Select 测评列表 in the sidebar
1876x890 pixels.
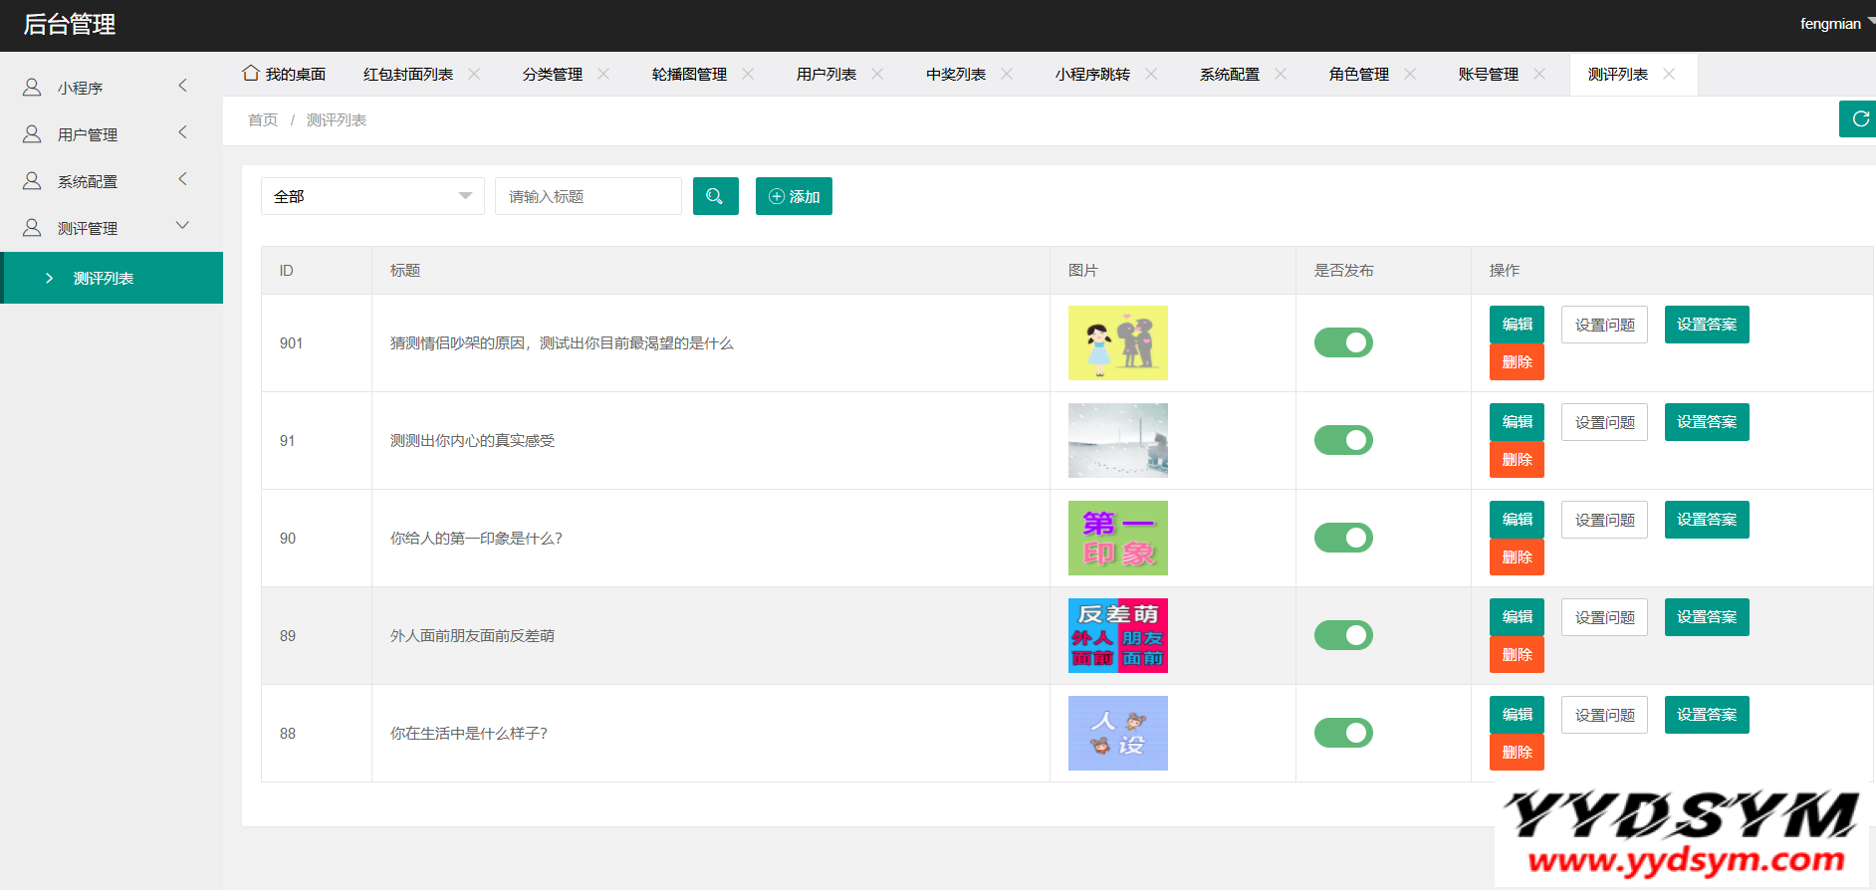click(104, 278)
